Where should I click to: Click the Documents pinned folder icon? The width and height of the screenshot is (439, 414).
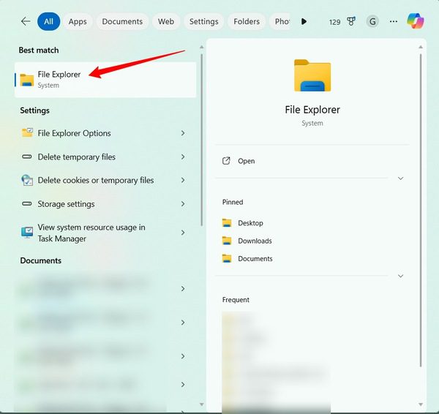[227, 258]
